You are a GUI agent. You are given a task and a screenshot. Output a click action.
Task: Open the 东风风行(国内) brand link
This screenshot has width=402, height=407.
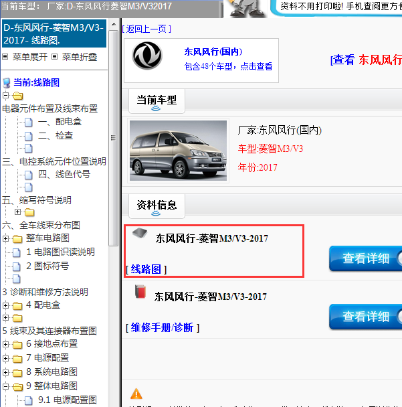click(x=213, y=52)
